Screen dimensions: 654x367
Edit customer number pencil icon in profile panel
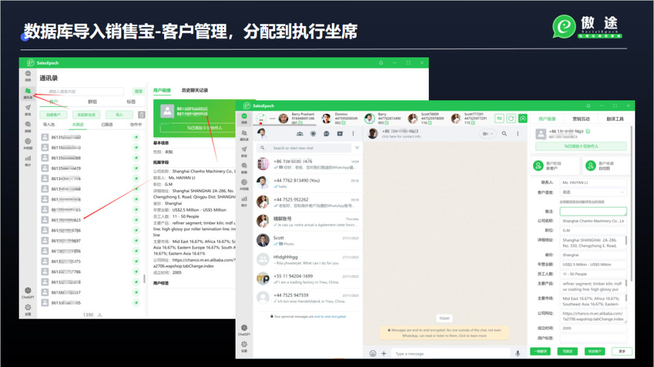(x=587, y=131)
